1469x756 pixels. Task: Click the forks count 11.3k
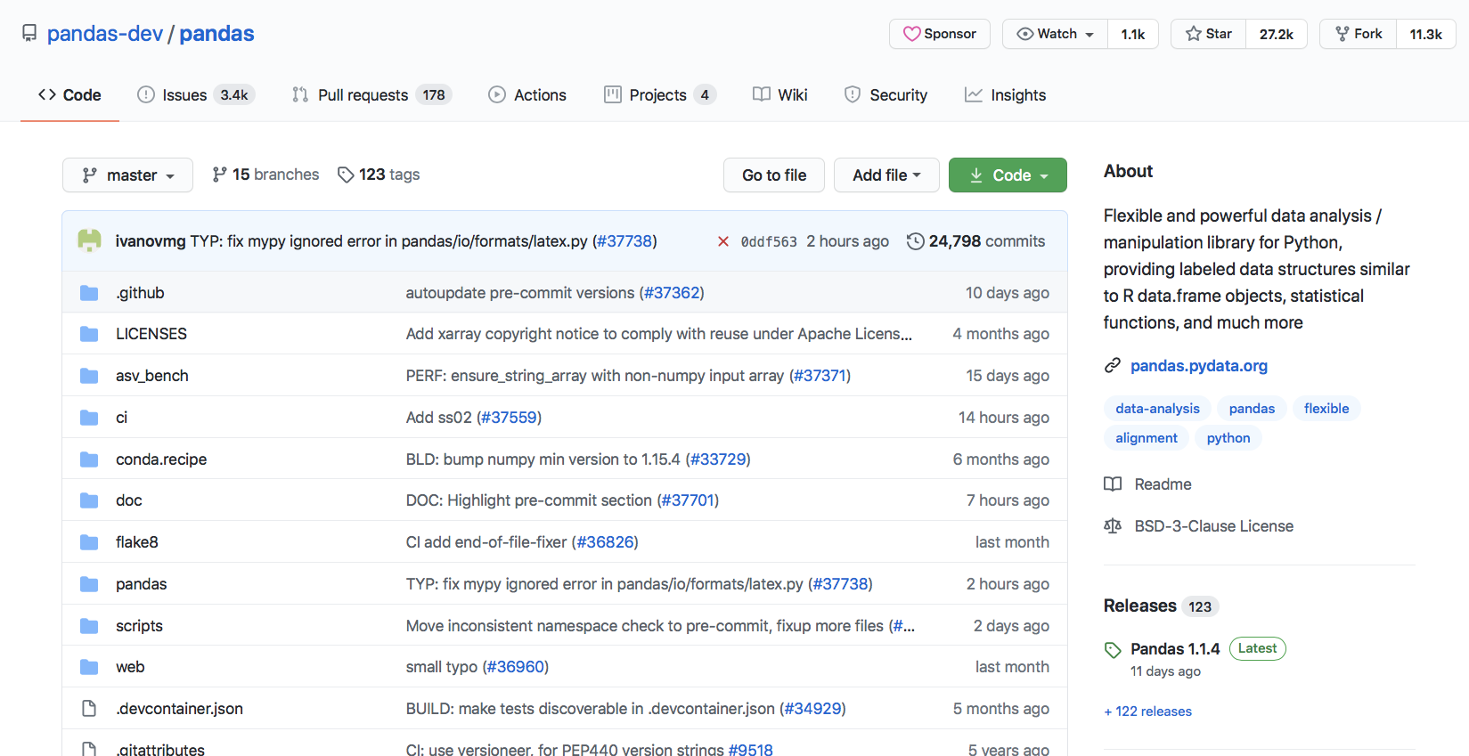tap(1426, 34)
